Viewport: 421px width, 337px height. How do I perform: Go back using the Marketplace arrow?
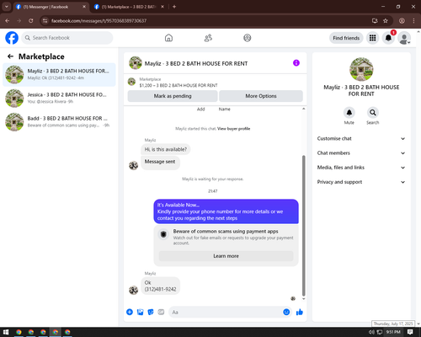coord(10,56)
